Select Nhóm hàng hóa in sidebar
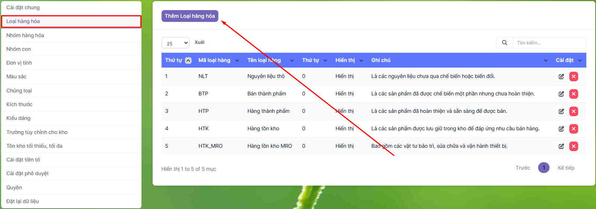 pos(25,35)
